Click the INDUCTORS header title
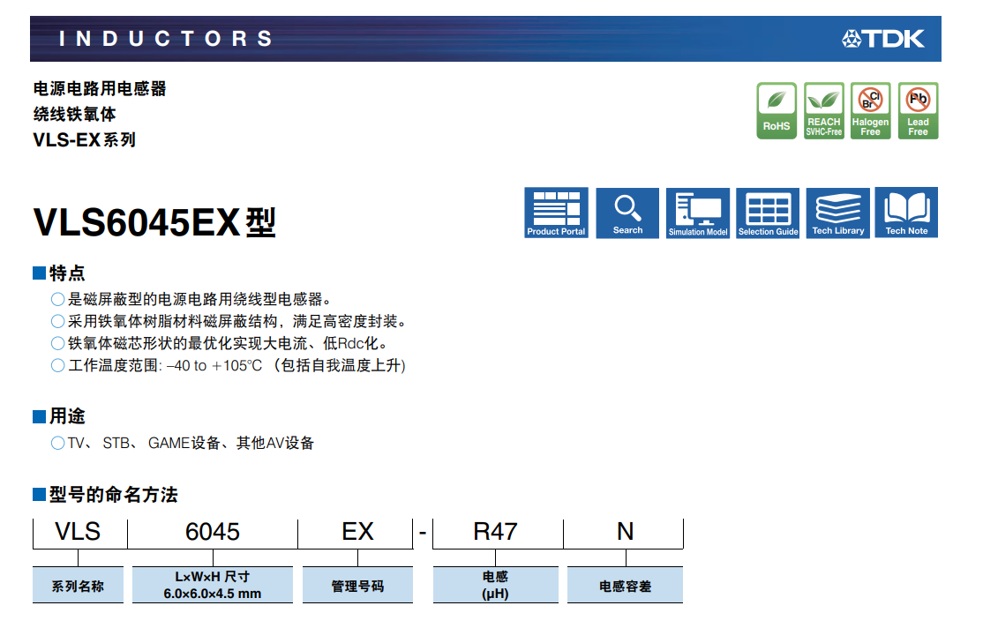The height and width of the screenshot is (628, 983). 166,39
